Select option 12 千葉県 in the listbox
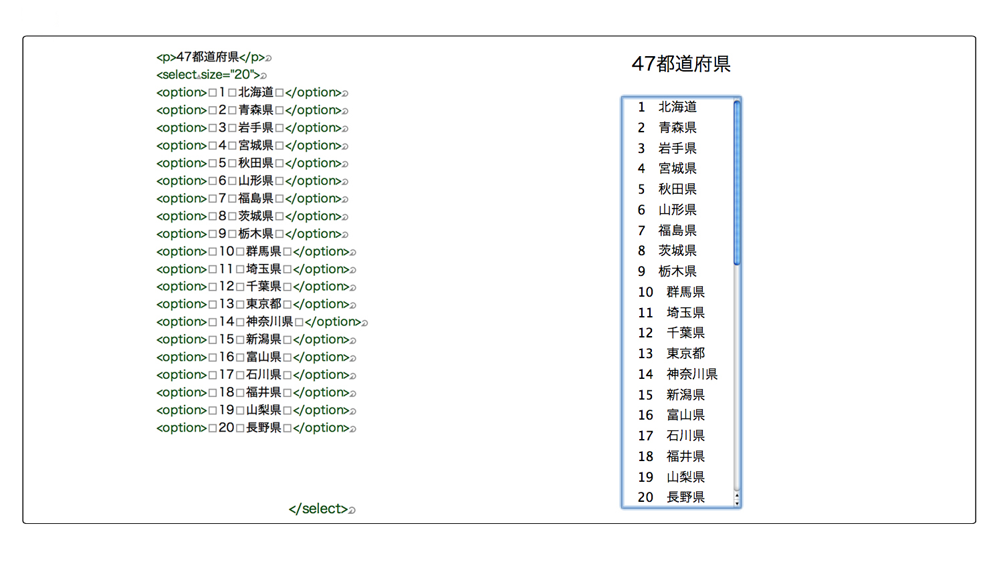Screen dimensions: 1003x566 (677, 333)
